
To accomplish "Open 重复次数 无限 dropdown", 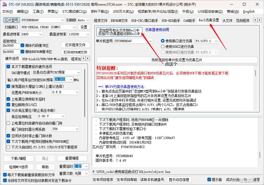I will pyautogui.click(x=81, y=173).
